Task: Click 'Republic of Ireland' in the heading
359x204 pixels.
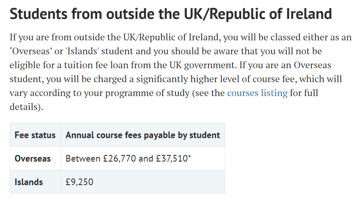Action: coord(270,14)
